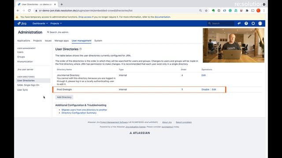
Task: Open the Issues admin tab
Action: click(48, 41)
